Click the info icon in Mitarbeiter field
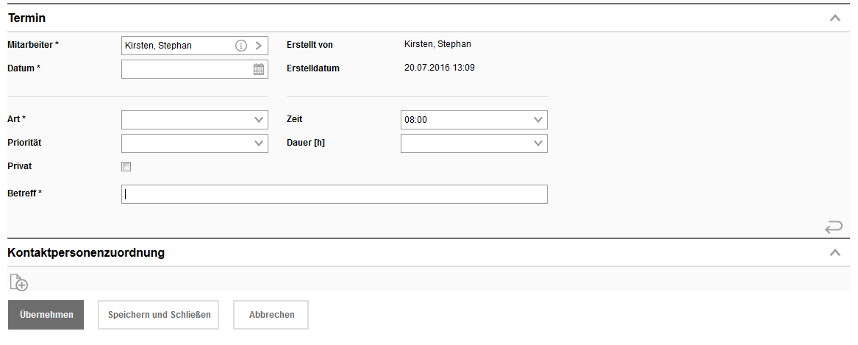Screen dimensions: 858x345 pyautogui.click(x=240, y=46)
